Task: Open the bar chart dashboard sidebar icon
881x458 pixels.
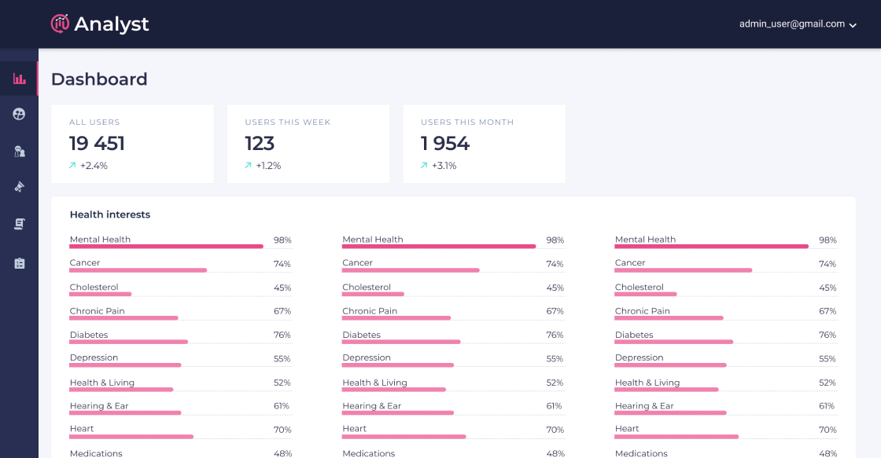Action: coord(20,79)
